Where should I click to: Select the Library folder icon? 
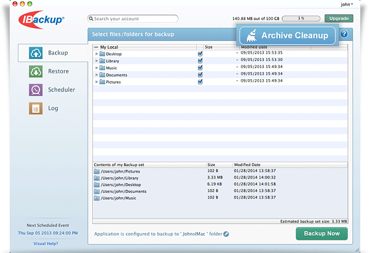102,61
